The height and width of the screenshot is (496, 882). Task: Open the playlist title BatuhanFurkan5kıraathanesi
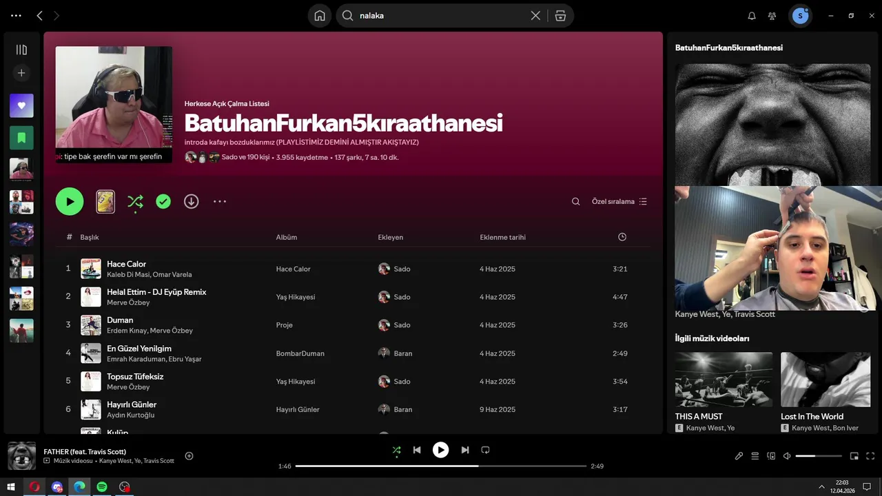344,123
